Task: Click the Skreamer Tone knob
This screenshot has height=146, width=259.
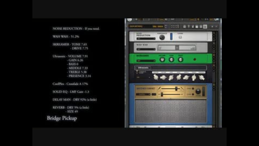Action: (x=171, y=59)
